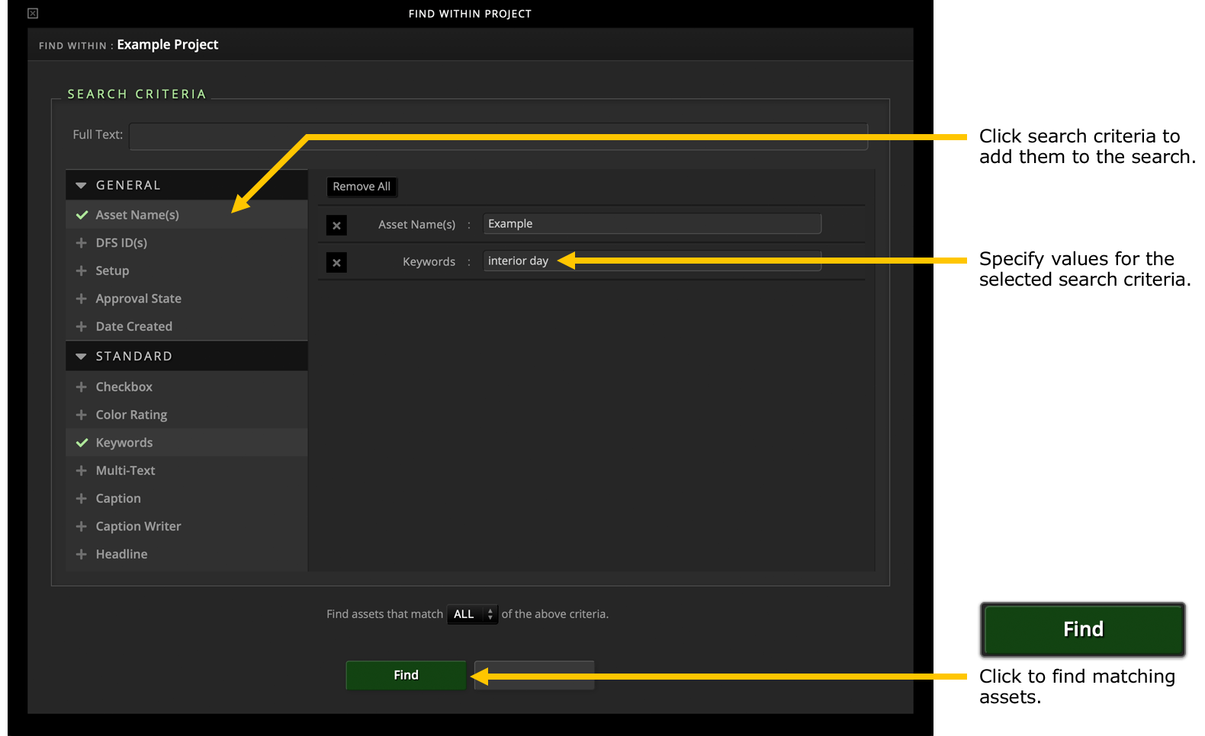Click the dialog's green Find button
1205x736 pixels.
pyautogui.click(x=406, y=675)
